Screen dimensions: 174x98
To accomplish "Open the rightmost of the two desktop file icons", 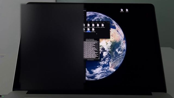I will [127, 10].
